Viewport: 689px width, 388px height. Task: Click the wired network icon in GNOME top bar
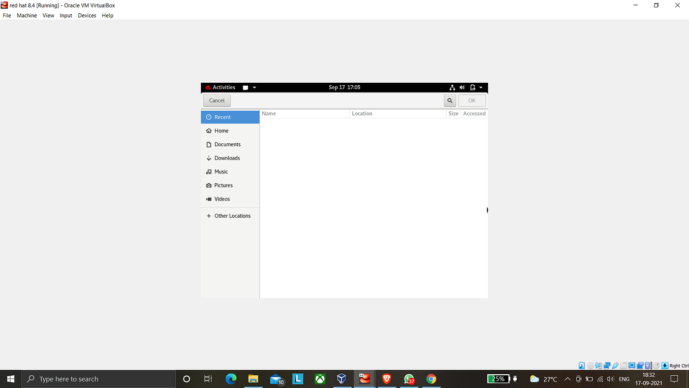point(452,87)
